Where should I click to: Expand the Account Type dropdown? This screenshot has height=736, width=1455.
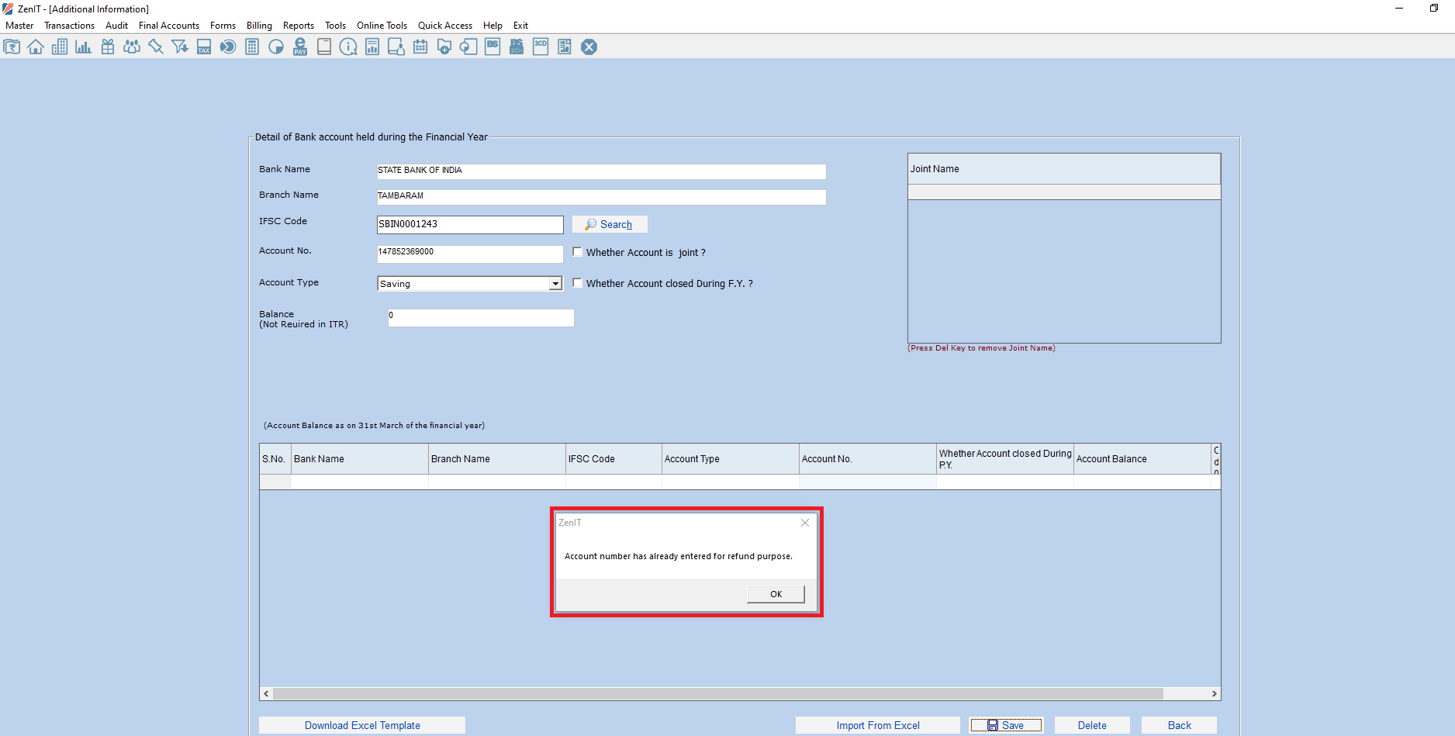(555, 284)
